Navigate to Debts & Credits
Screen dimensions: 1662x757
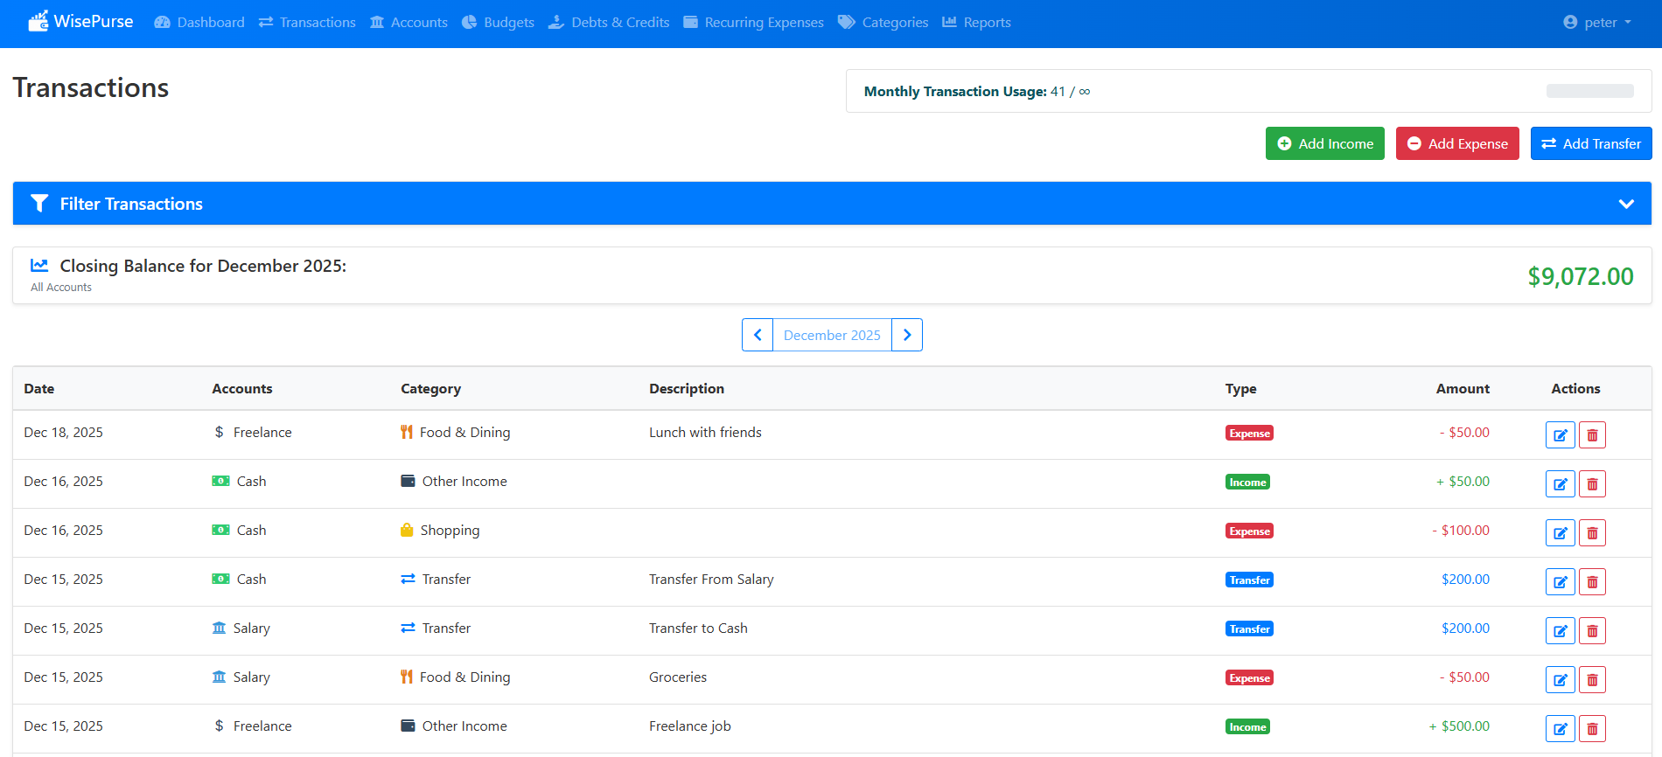[609, 22]
